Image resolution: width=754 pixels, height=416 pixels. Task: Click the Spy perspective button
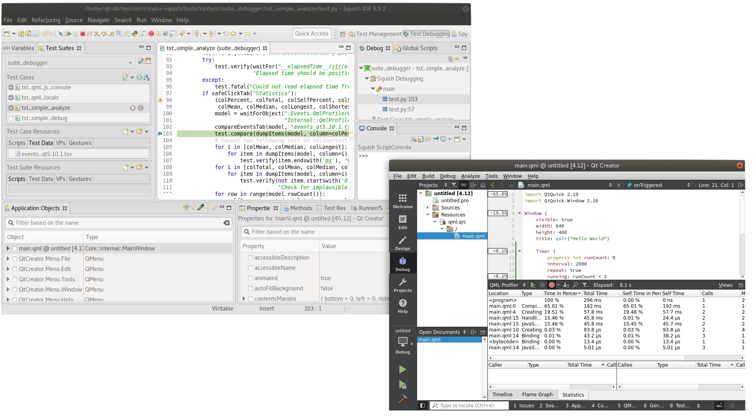(460, 34)
